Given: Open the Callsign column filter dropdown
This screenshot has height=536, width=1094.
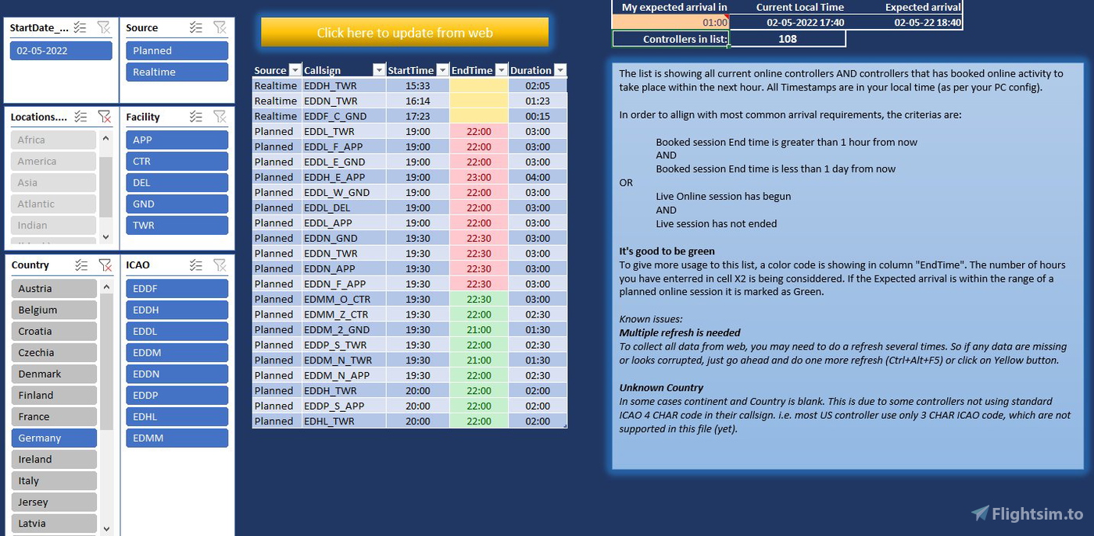Looking at the screenshot, I should point(379,69).
